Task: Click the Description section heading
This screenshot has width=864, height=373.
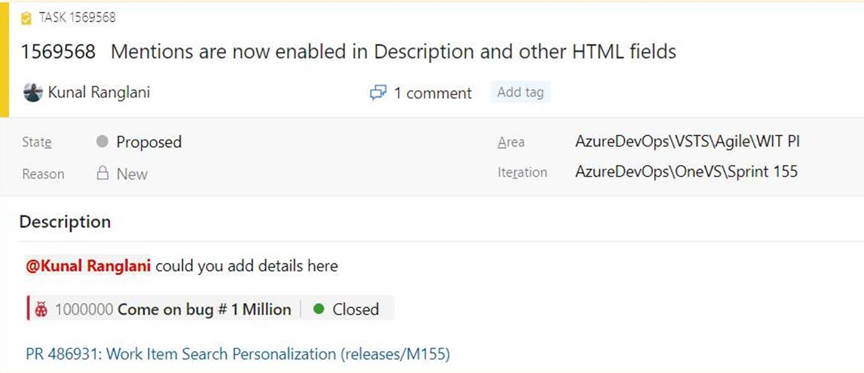Action: point(65,221)
